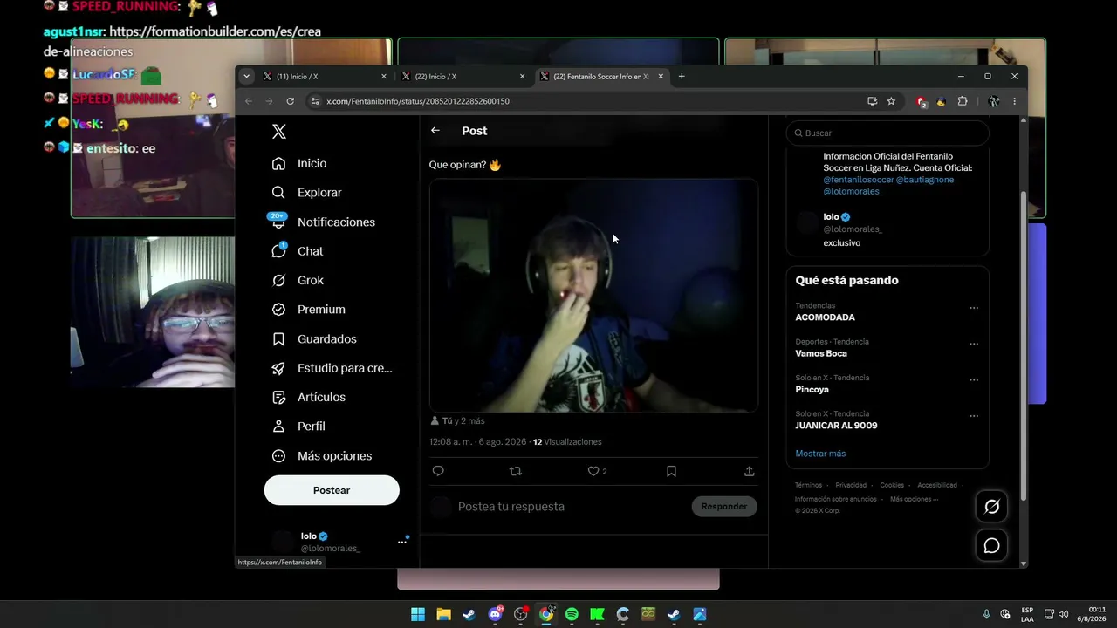Open the Artículos icon in sidebar
This screenshot has height=628, width=1117.
coord(278,397)
